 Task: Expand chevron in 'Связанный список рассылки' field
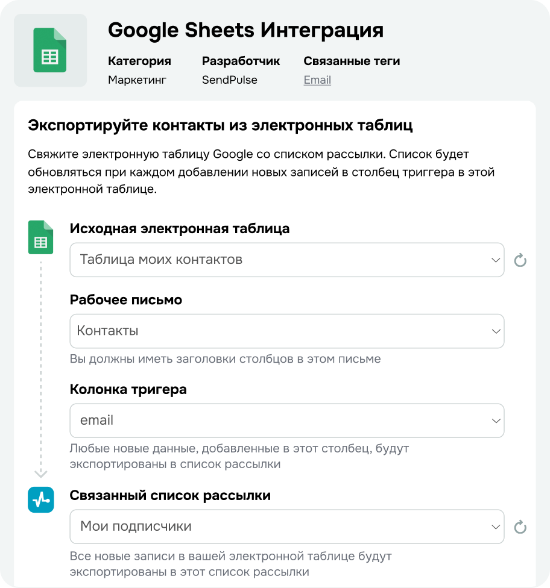point(496,527)
